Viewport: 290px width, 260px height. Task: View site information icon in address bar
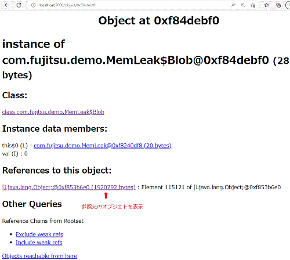click(34, 5)
